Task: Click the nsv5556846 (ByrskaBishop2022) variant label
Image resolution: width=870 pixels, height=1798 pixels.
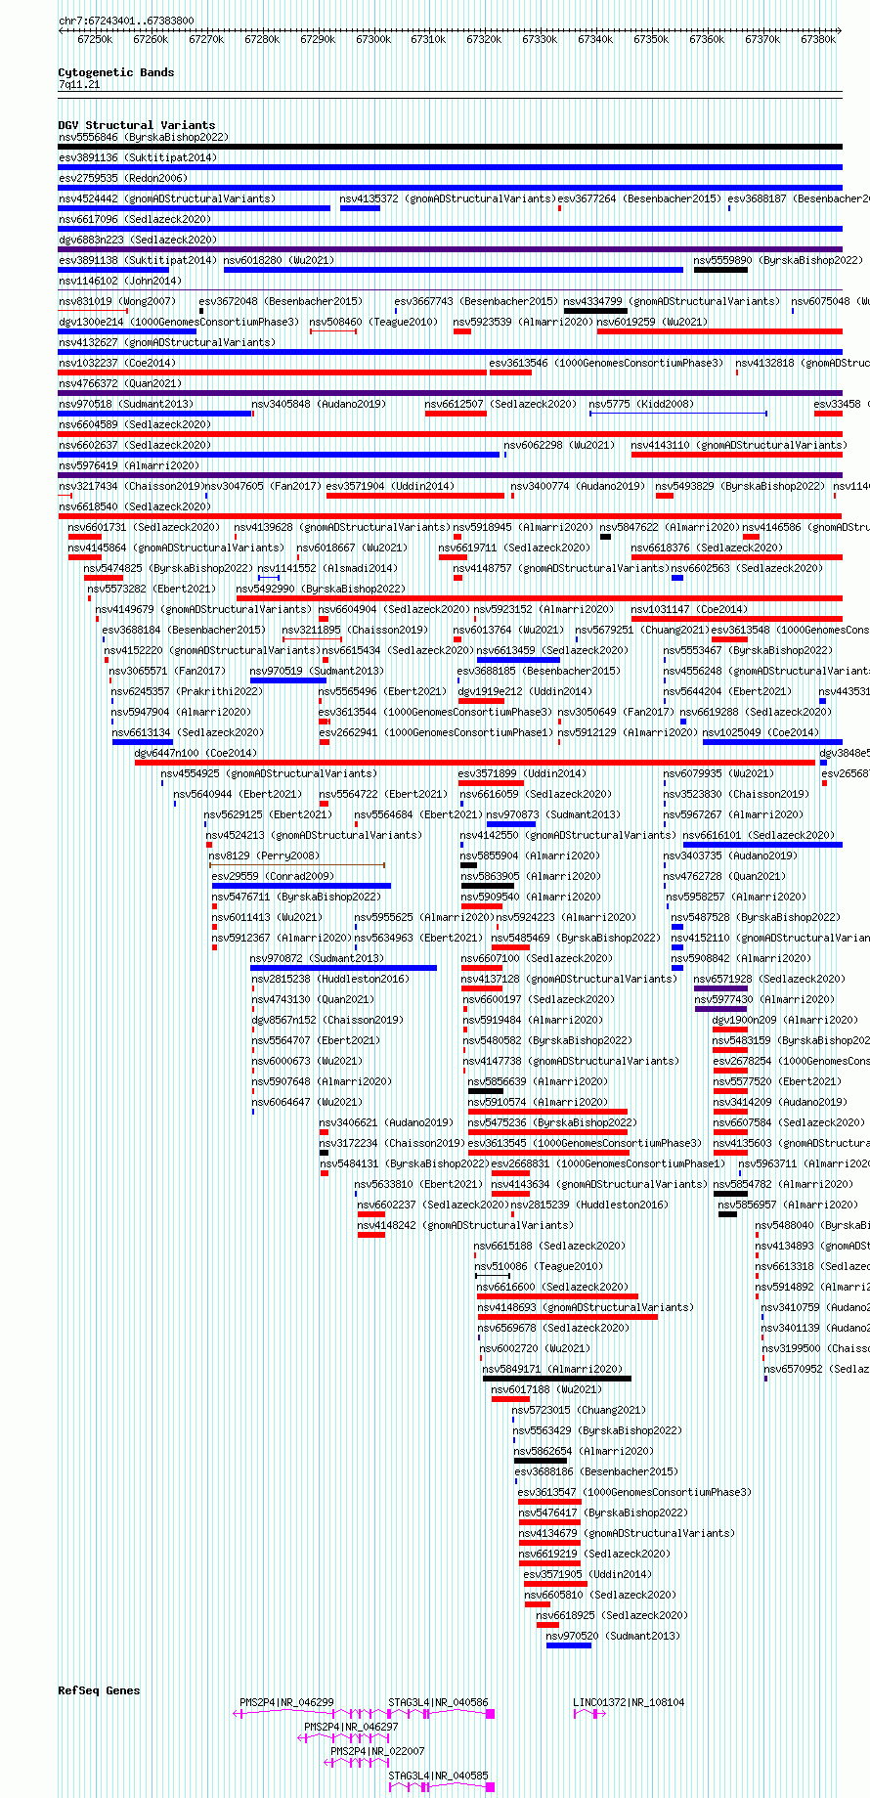Action: pyautogui.click(x=143, y=137)
